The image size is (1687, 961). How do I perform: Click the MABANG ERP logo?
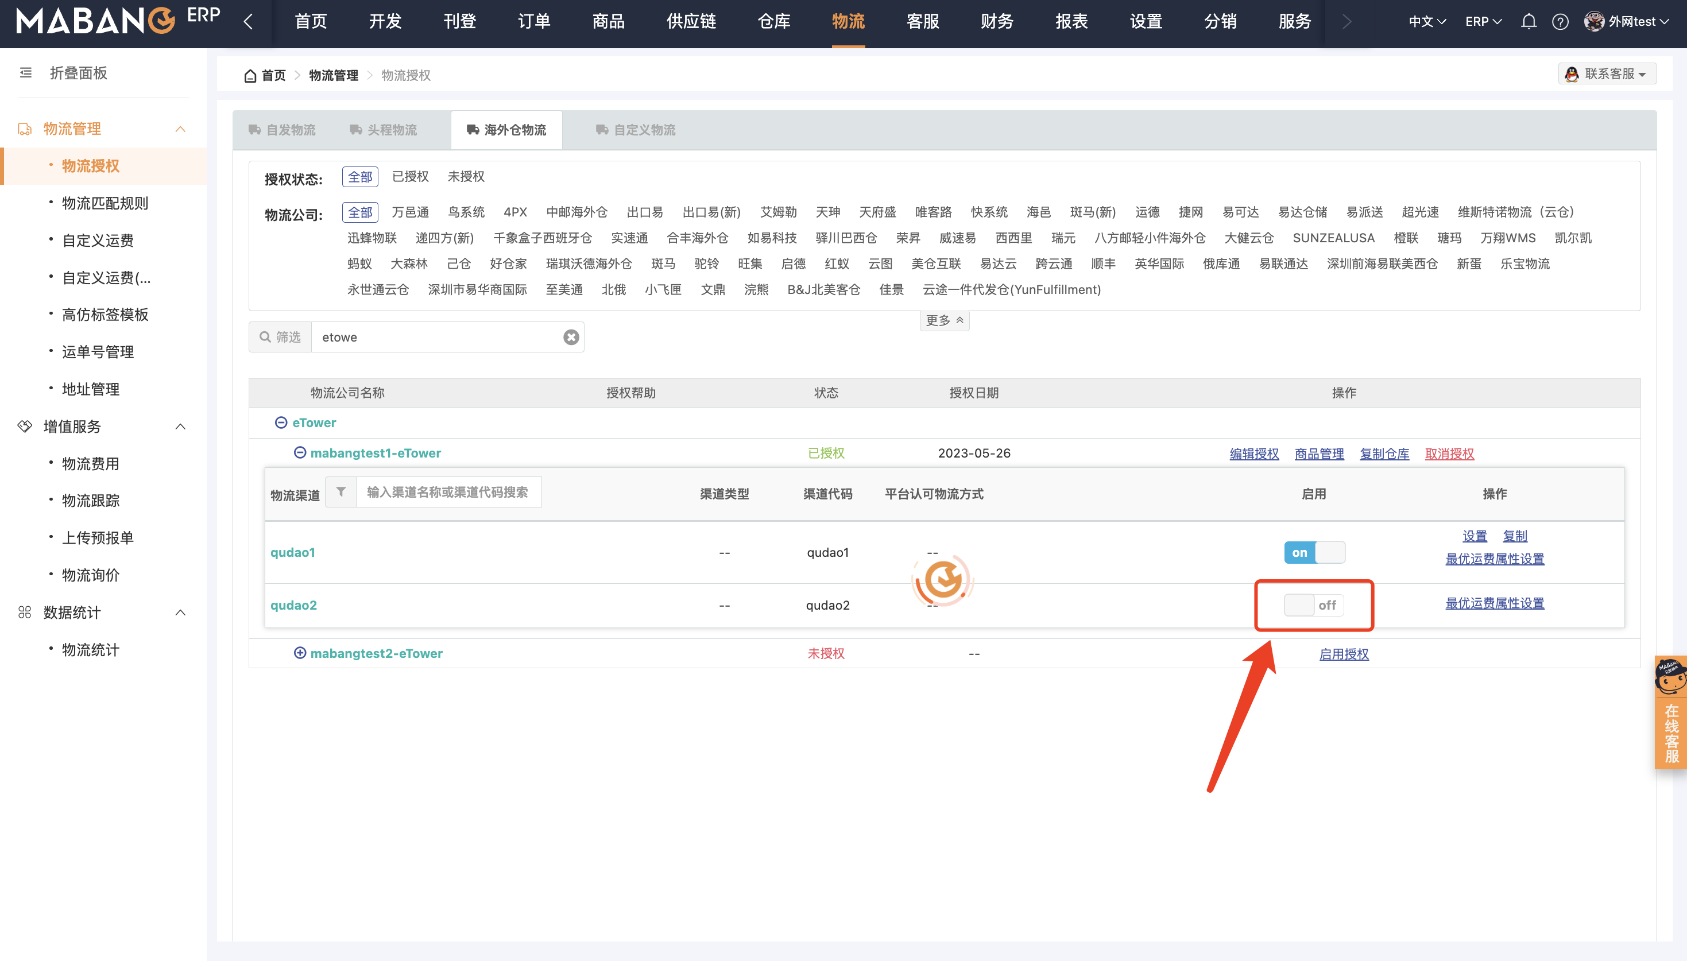(118, 21)
